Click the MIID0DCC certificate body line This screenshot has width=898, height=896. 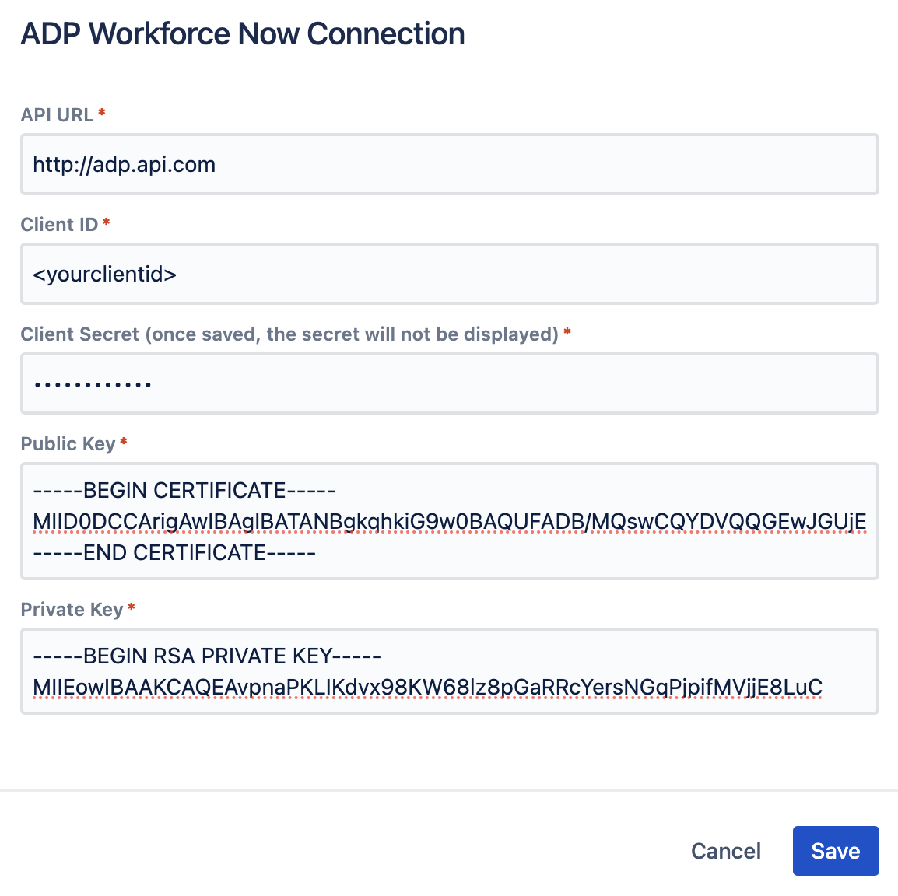(x=450, y=522)
